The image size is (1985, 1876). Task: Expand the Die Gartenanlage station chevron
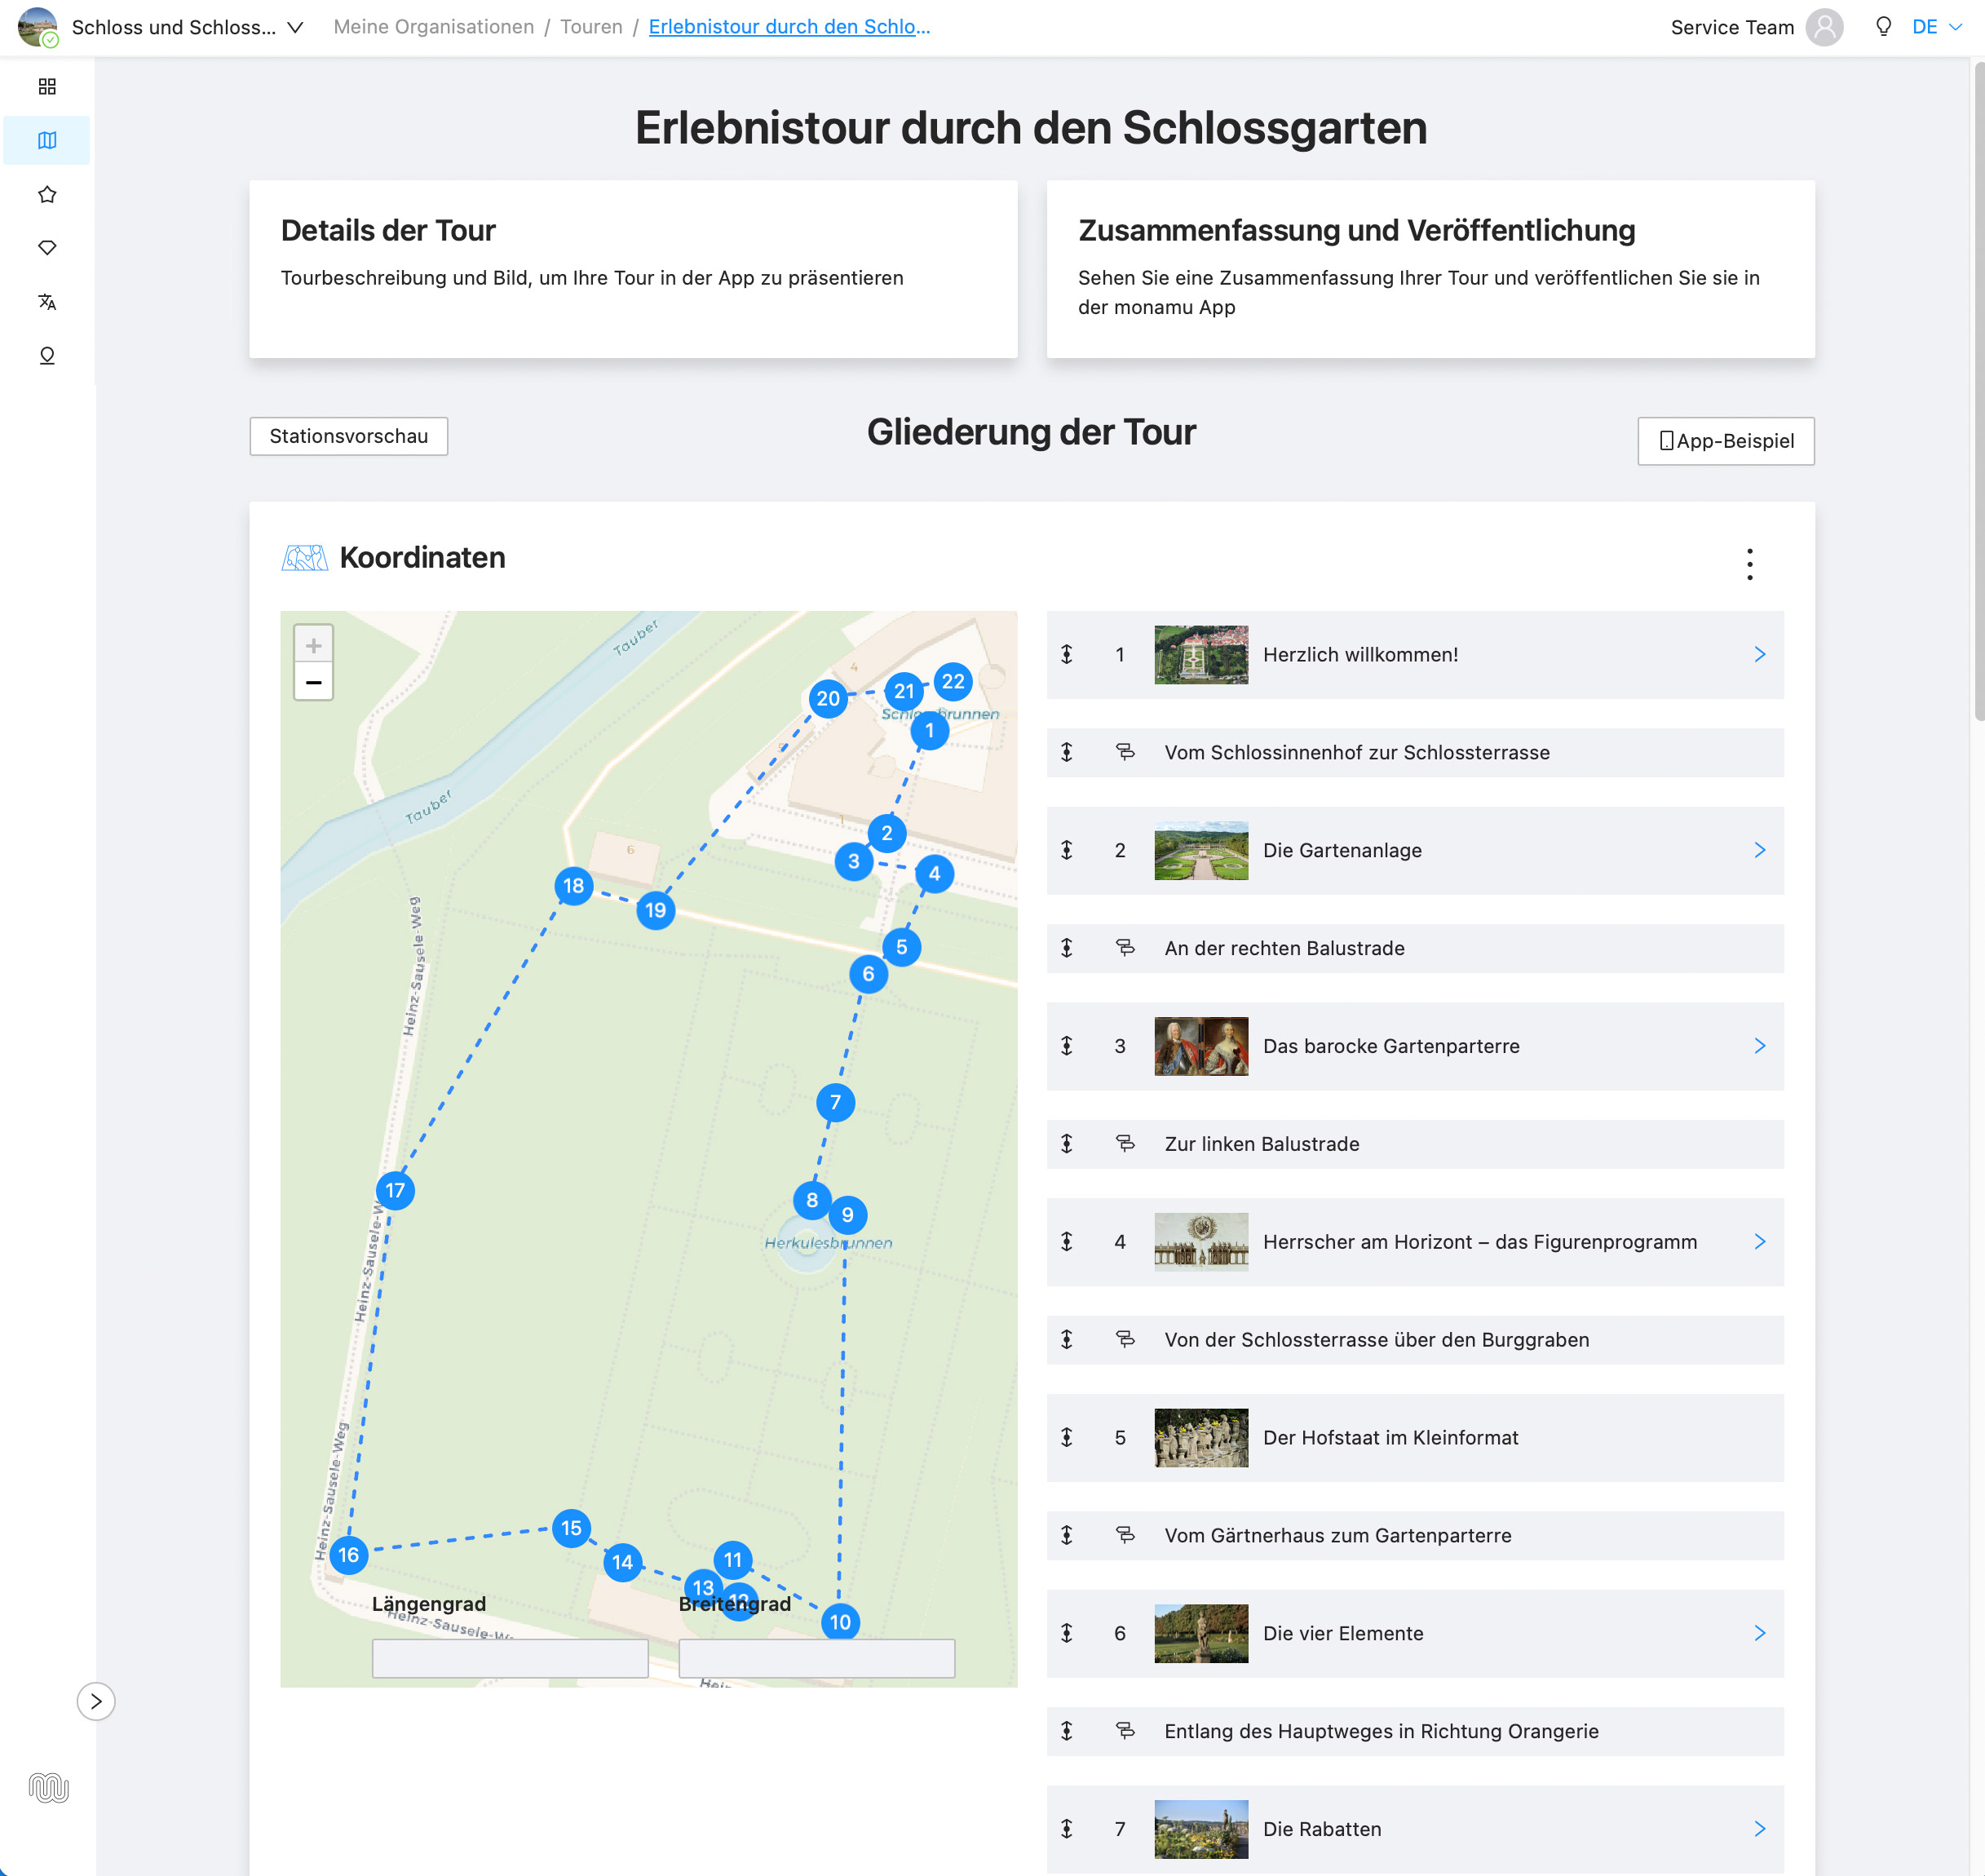tap(1759, 850)
